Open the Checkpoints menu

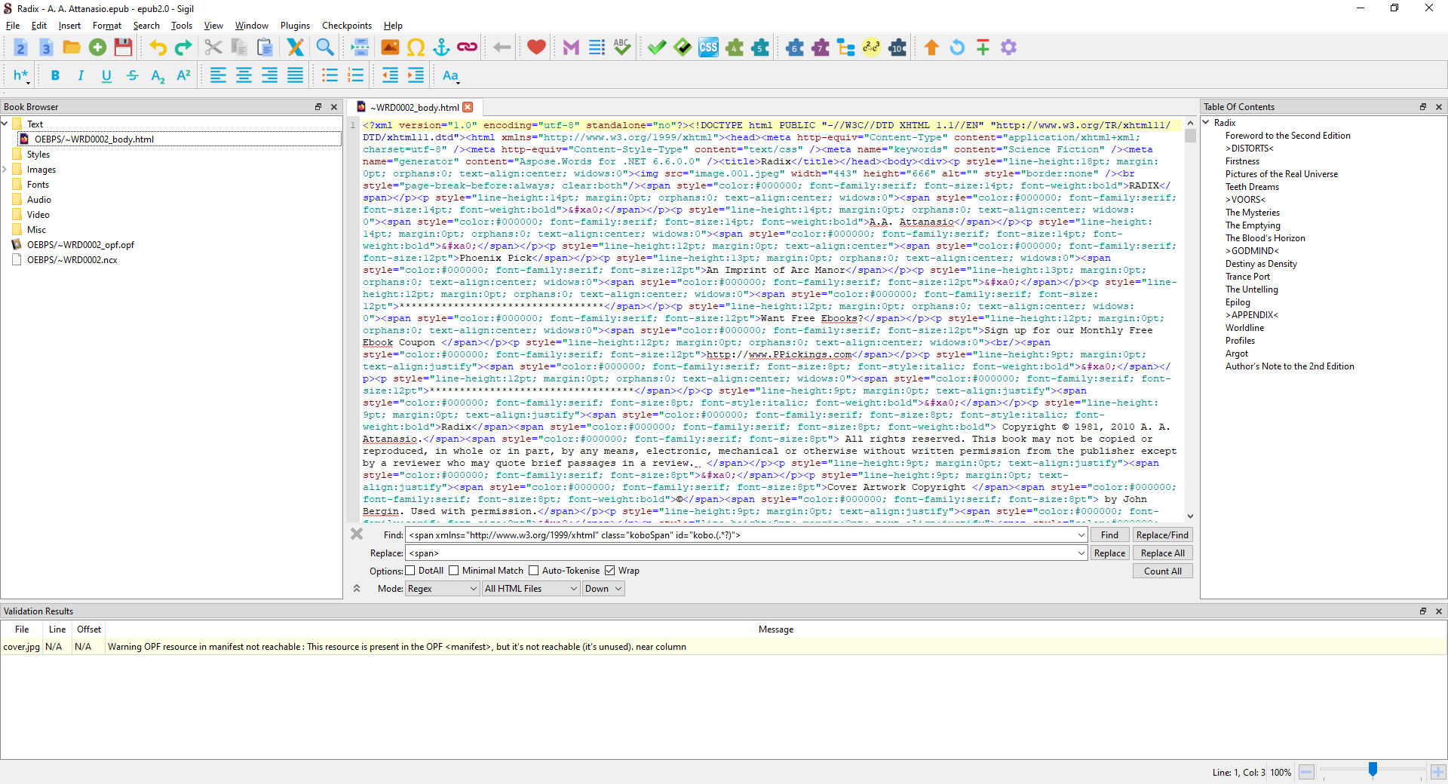tap(347, 26)
